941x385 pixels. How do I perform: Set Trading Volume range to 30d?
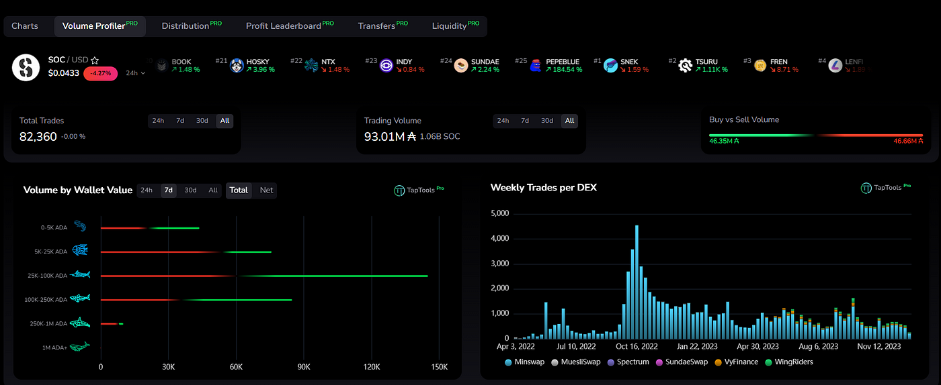pos(547,121)
